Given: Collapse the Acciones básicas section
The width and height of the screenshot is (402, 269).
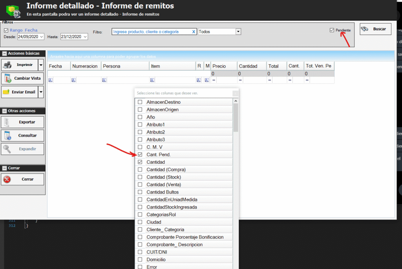Looking at the screenshot, I should coord(4,53).
